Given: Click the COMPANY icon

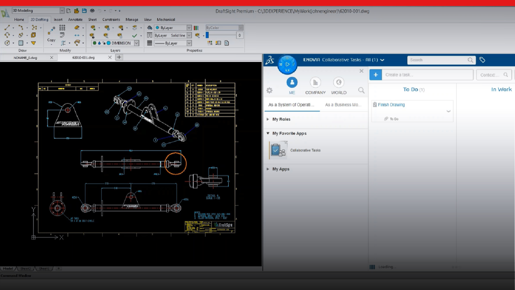Looking at the screenshot, I should (315, 82).
